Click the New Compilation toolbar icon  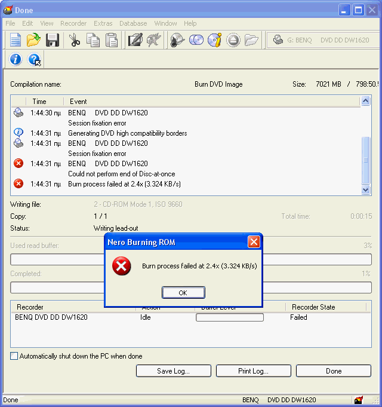coord(16,40)
